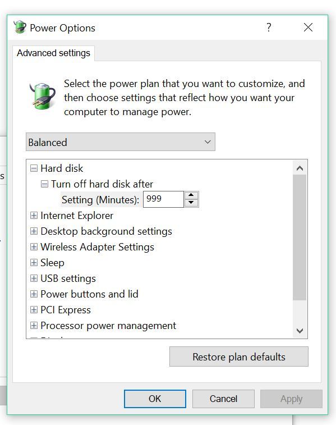Collapse Turn off hard disk after node
Viewport: 336px width, 425px height.
[44, 184]
